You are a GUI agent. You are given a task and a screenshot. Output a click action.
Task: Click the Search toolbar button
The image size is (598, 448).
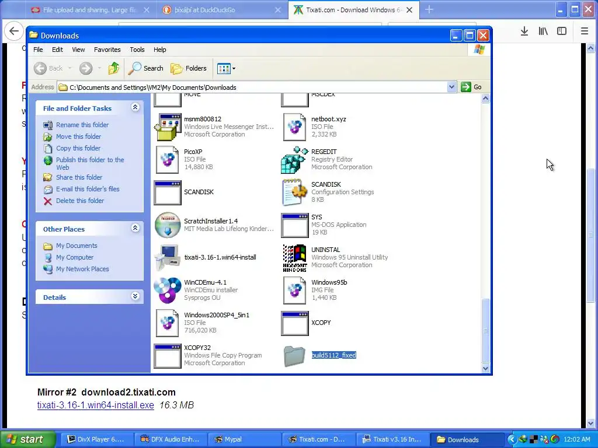[145, 68]
